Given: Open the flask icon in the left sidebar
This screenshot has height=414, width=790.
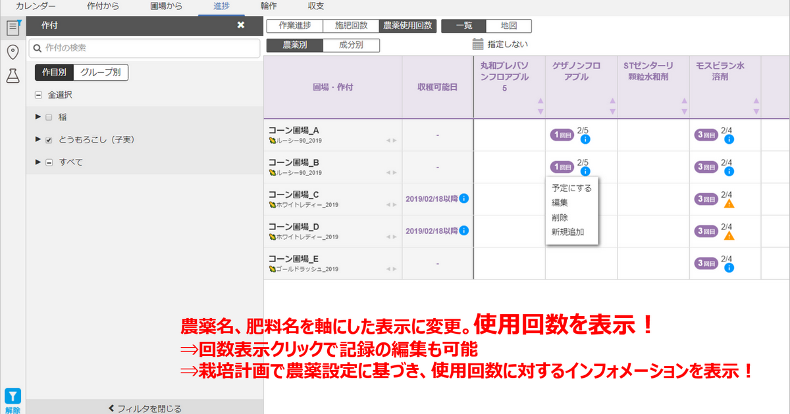Looking at the screenshot, I should [x=13, y=75].
